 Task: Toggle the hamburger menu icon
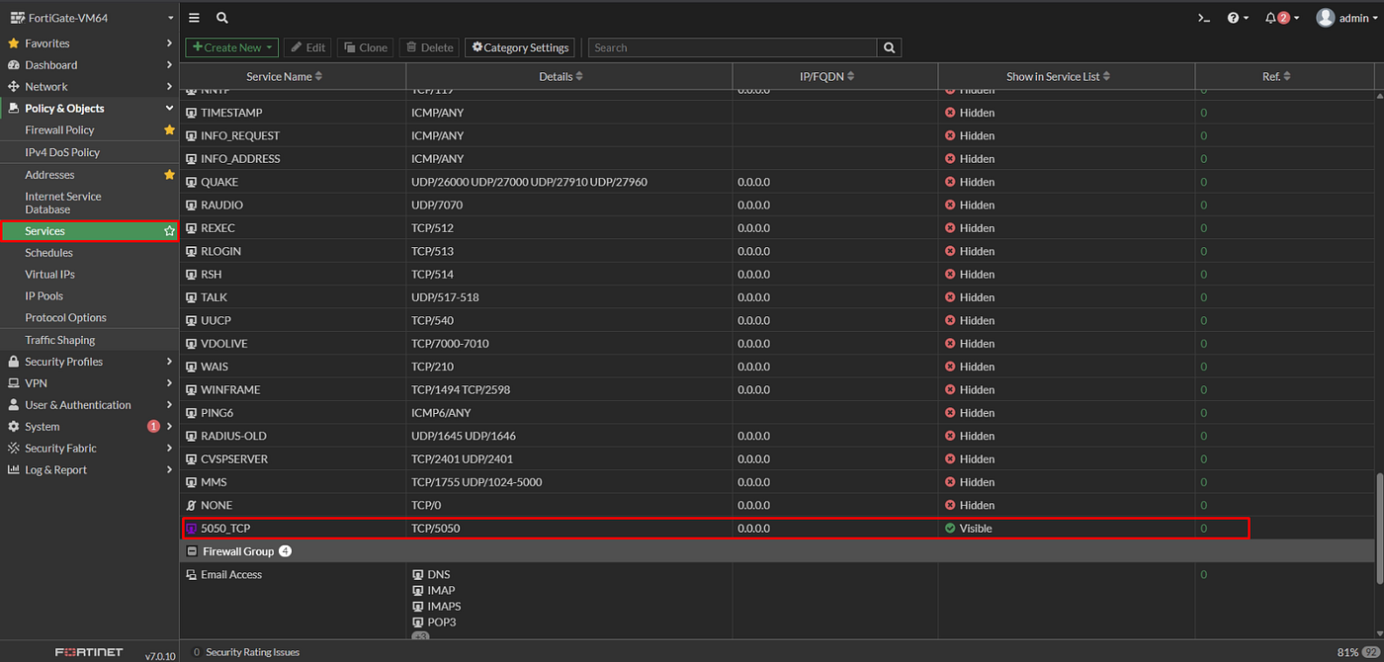click(x=194, y=18)
